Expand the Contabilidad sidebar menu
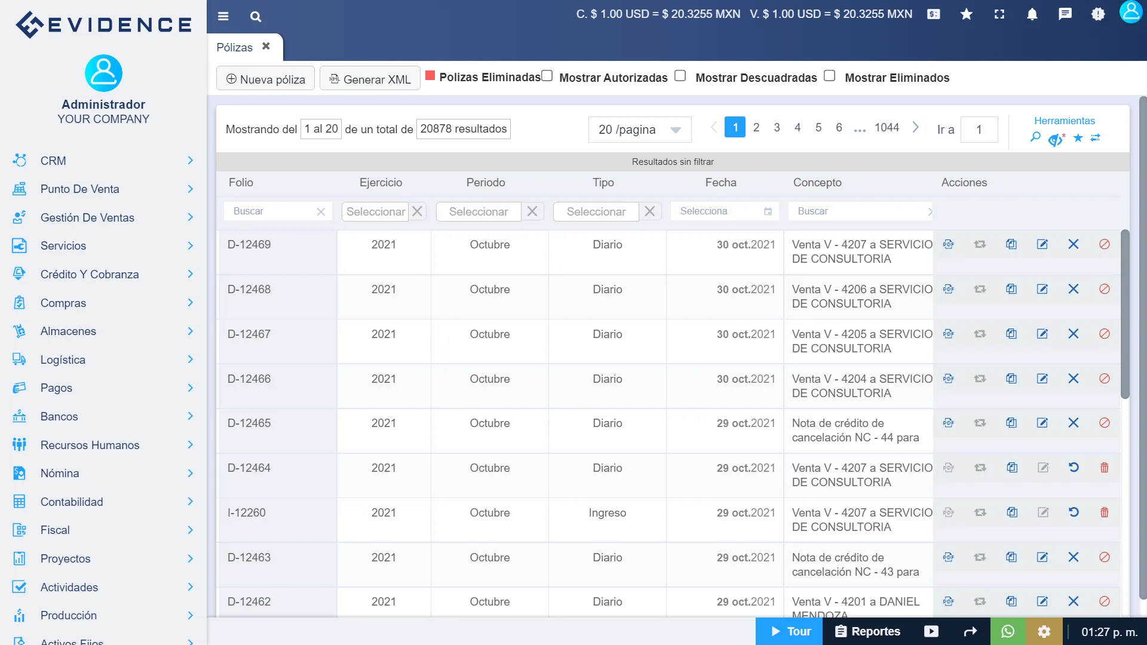The height and width of the screenshot is (645, 1147). click(104, 502)
